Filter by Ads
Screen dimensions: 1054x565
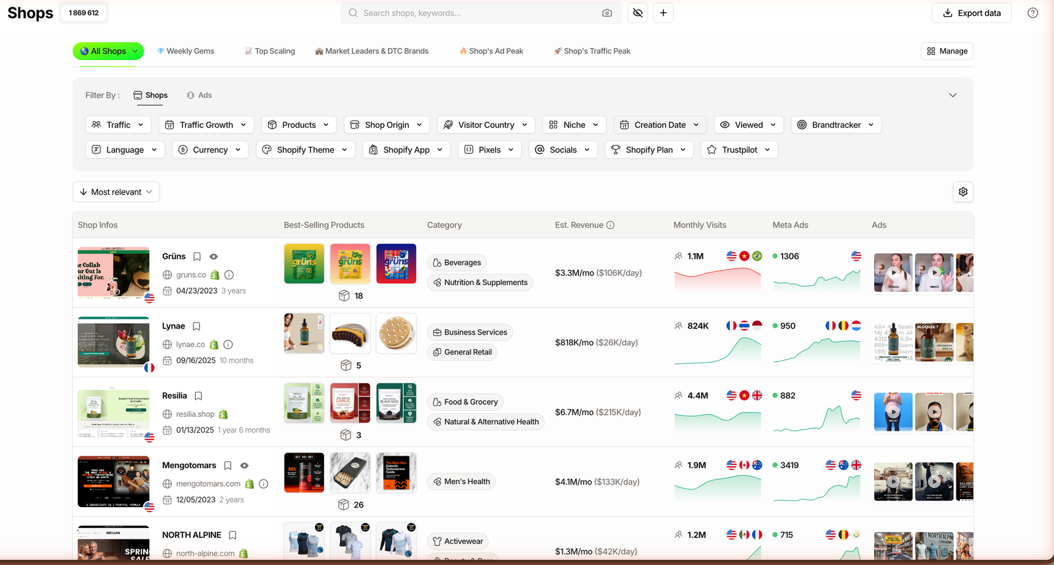(199, 95)
